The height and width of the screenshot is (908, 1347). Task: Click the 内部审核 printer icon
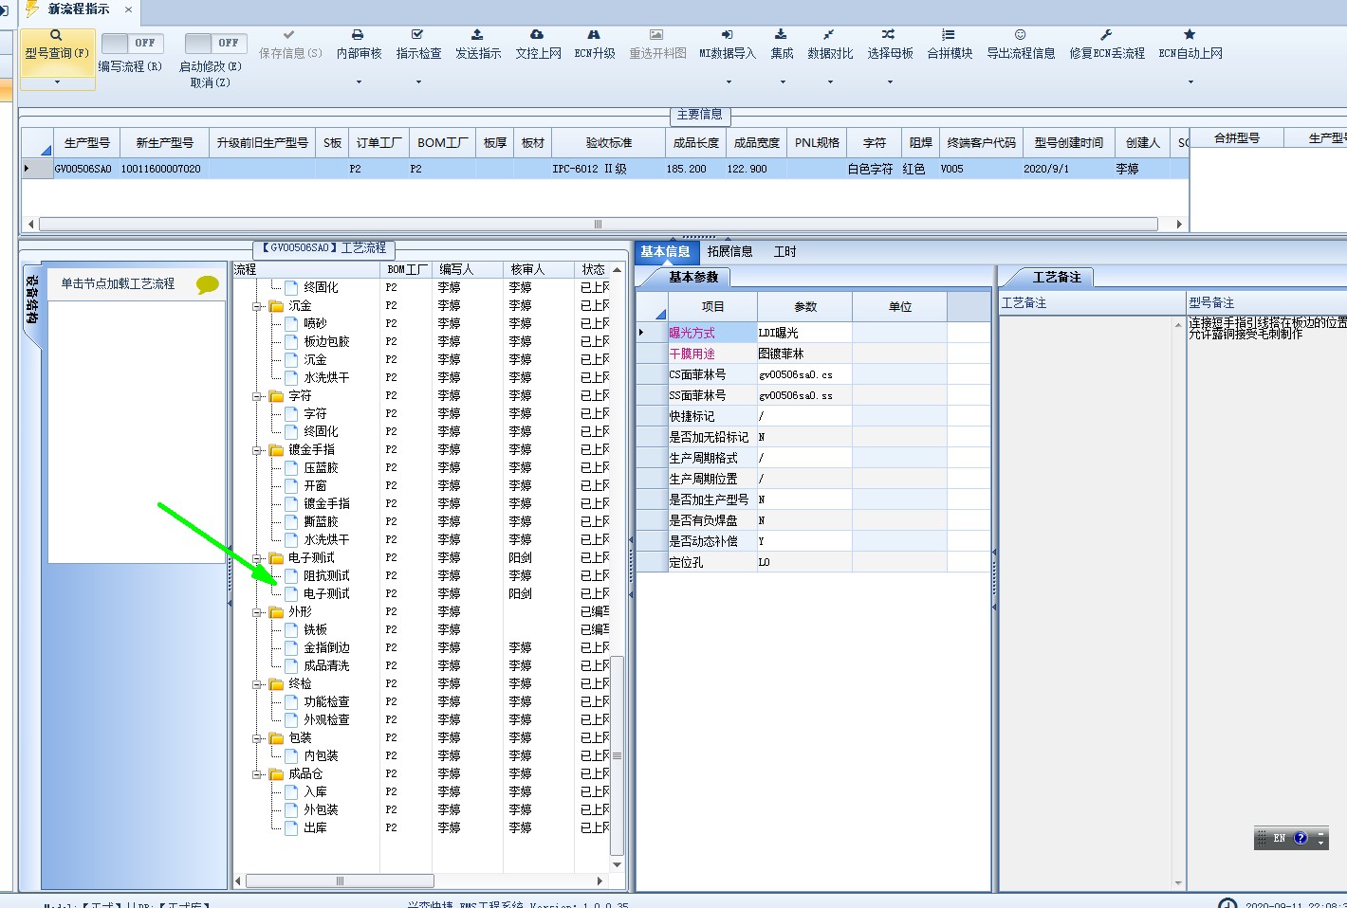click(x=358, y=35)
